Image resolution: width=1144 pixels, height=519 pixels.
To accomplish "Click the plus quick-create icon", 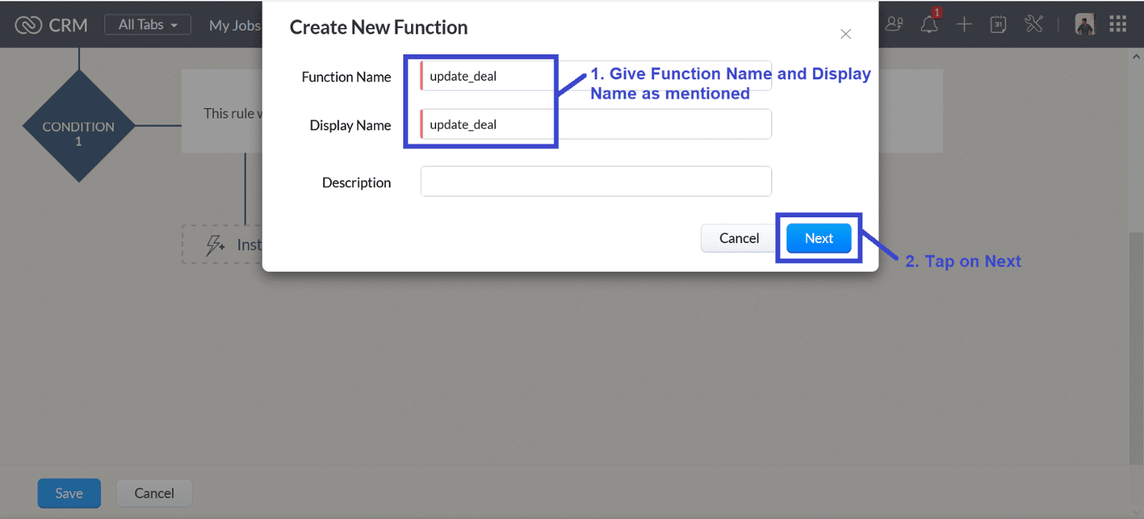I will [964, 24].
